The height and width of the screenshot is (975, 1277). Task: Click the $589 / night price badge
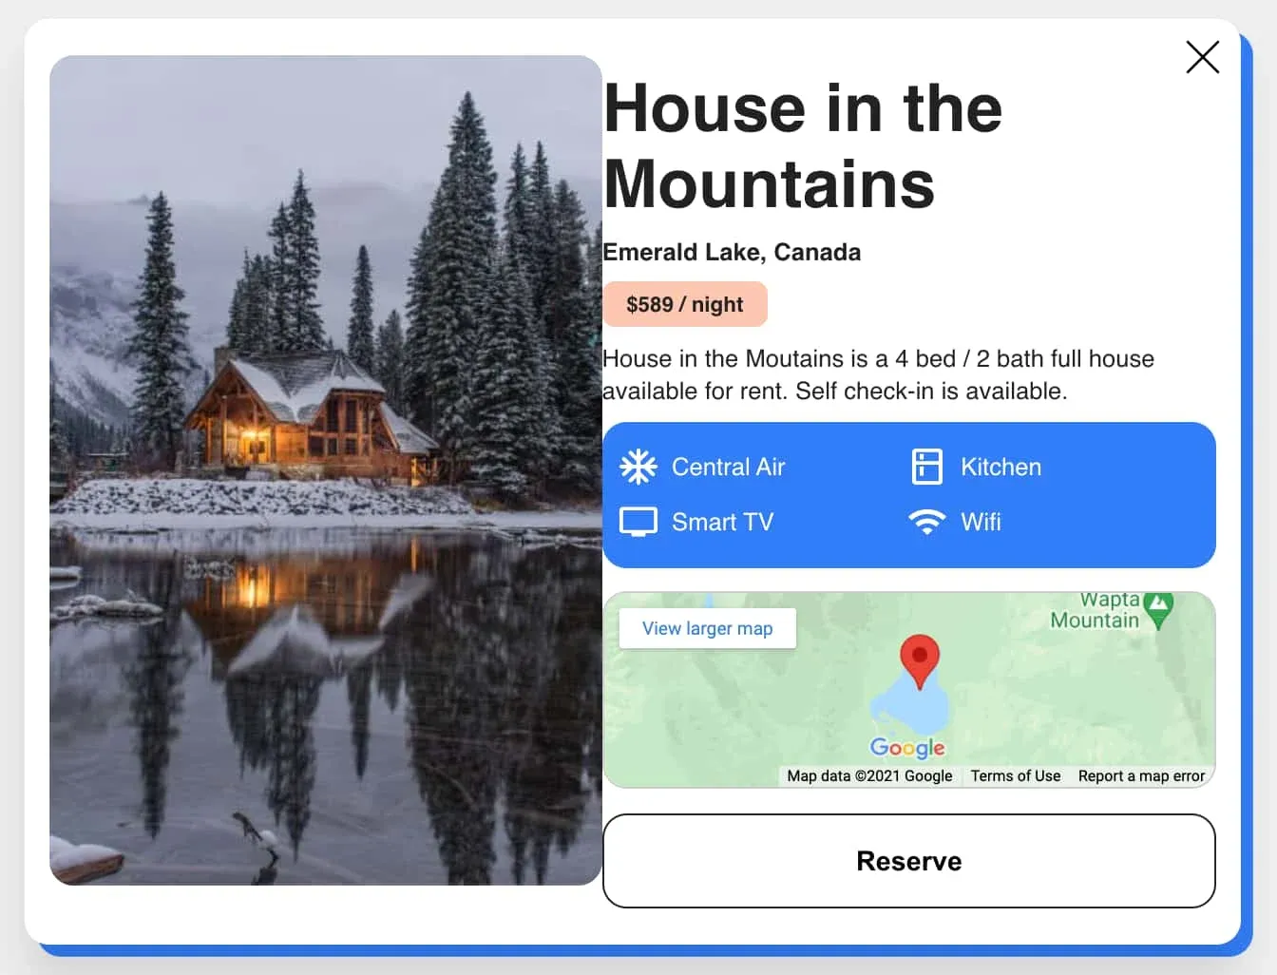click(x=684, y=304)
